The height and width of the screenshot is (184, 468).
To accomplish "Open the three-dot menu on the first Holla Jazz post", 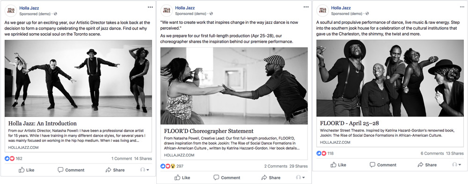I will click(150, 7).
